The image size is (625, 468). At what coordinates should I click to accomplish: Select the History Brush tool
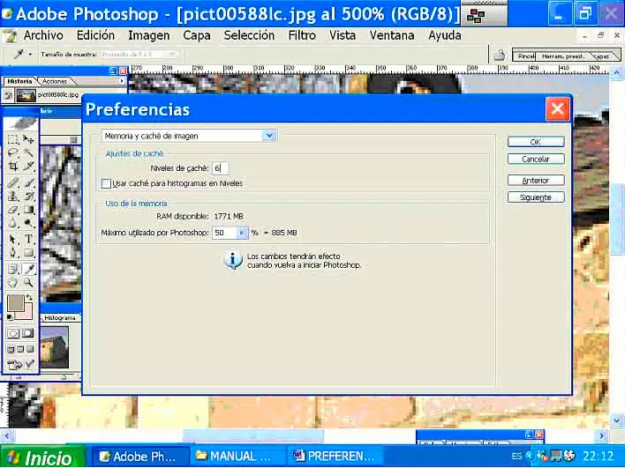tap(28, 197)
